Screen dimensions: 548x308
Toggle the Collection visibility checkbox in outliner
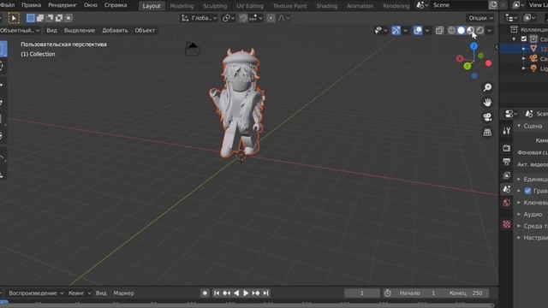(524, 38)
